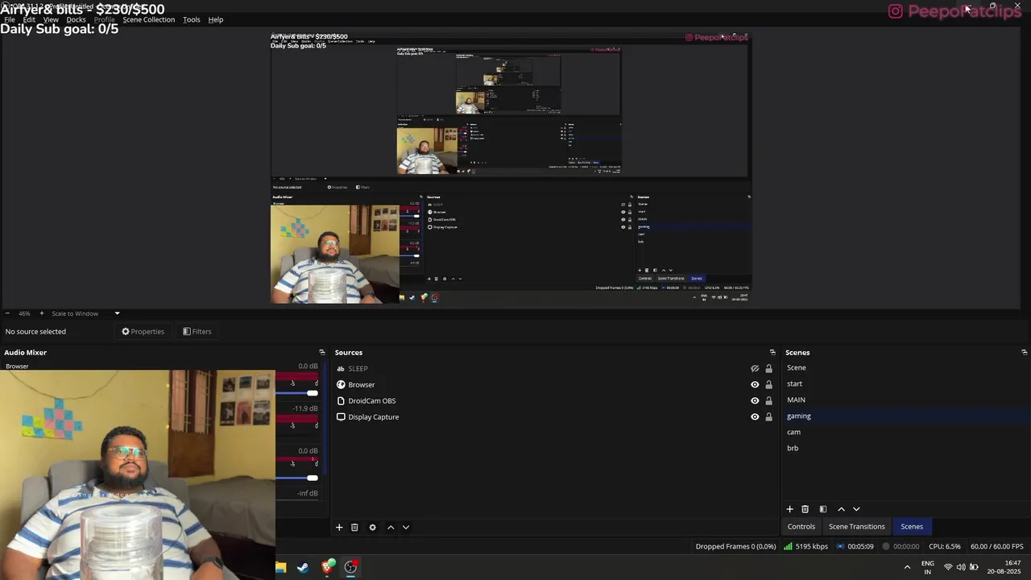Toggle lock on DroidCam OBS source
Viewport: 1031px width, 580px height.
click(768, 401)
